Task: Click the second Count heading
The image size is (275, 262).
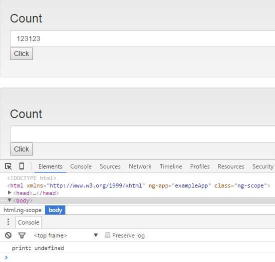Action: (x=26, y=114)
